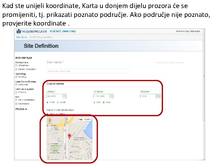Edit the Elevation value field
Image resolution: width=221 pixels, height=166 pixels.
click(148, 96)
